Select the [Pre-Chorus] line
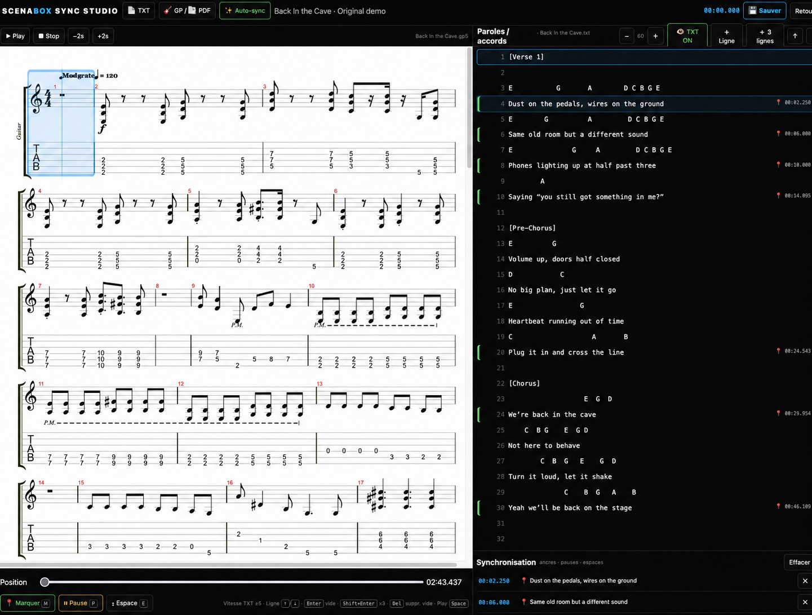Screen dimensions: 812x615 click(x=644, y=228)
